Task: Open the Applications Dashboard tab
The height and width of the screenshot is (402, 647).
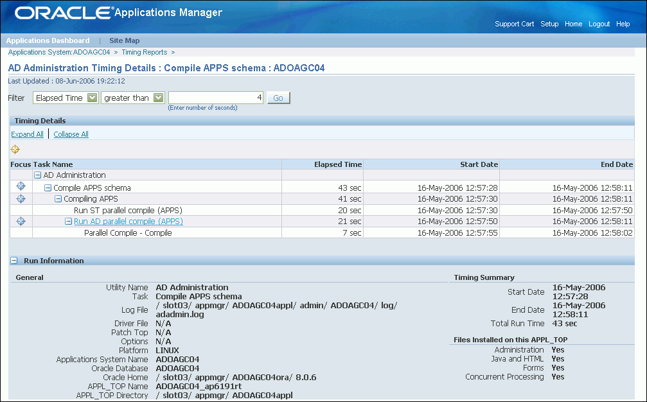Action: coord(48,40)
